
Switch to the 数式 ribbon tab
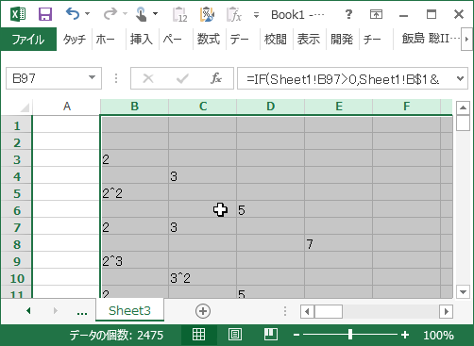(208, 40)
